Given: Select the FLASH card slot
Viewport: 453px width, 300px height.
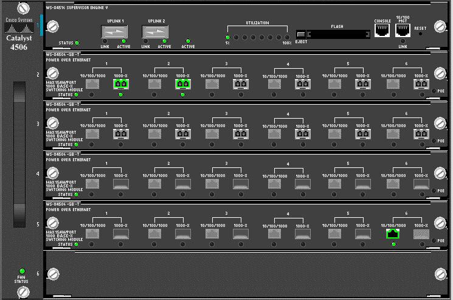Looking at the screenshot, I should click(x=338, y=35).
